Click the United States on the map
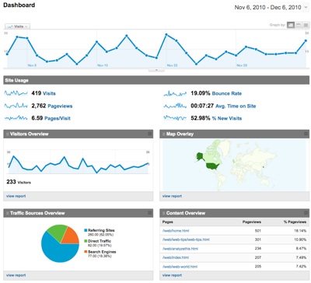 (x=212, y=166)
